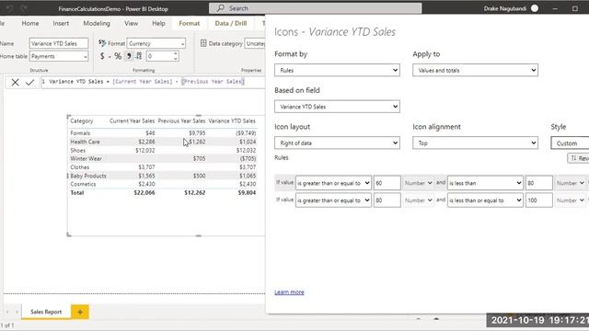Click the Undo arrow in title bar

point(9,8)
